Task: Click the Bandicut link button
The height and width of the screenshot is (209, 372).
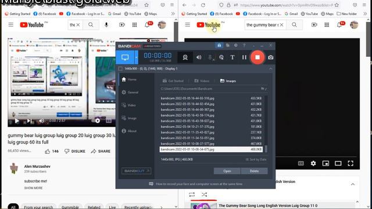Action: (136, 171)
